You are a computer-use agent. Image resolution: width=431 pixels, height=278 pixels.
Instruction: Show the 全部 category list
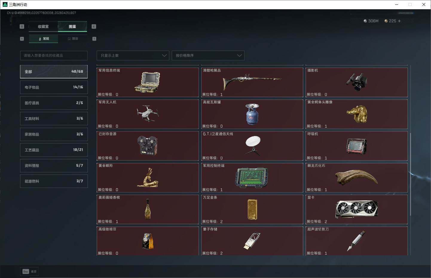point(54,72)
